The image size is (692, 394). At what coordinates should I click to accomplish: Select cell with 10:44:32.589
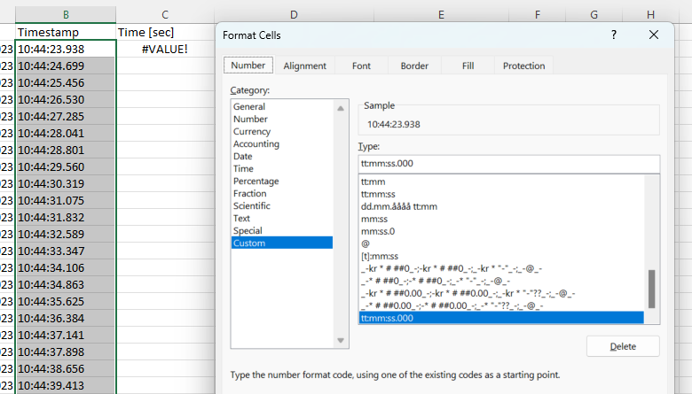pyautogui.click(x=66, y=235)
